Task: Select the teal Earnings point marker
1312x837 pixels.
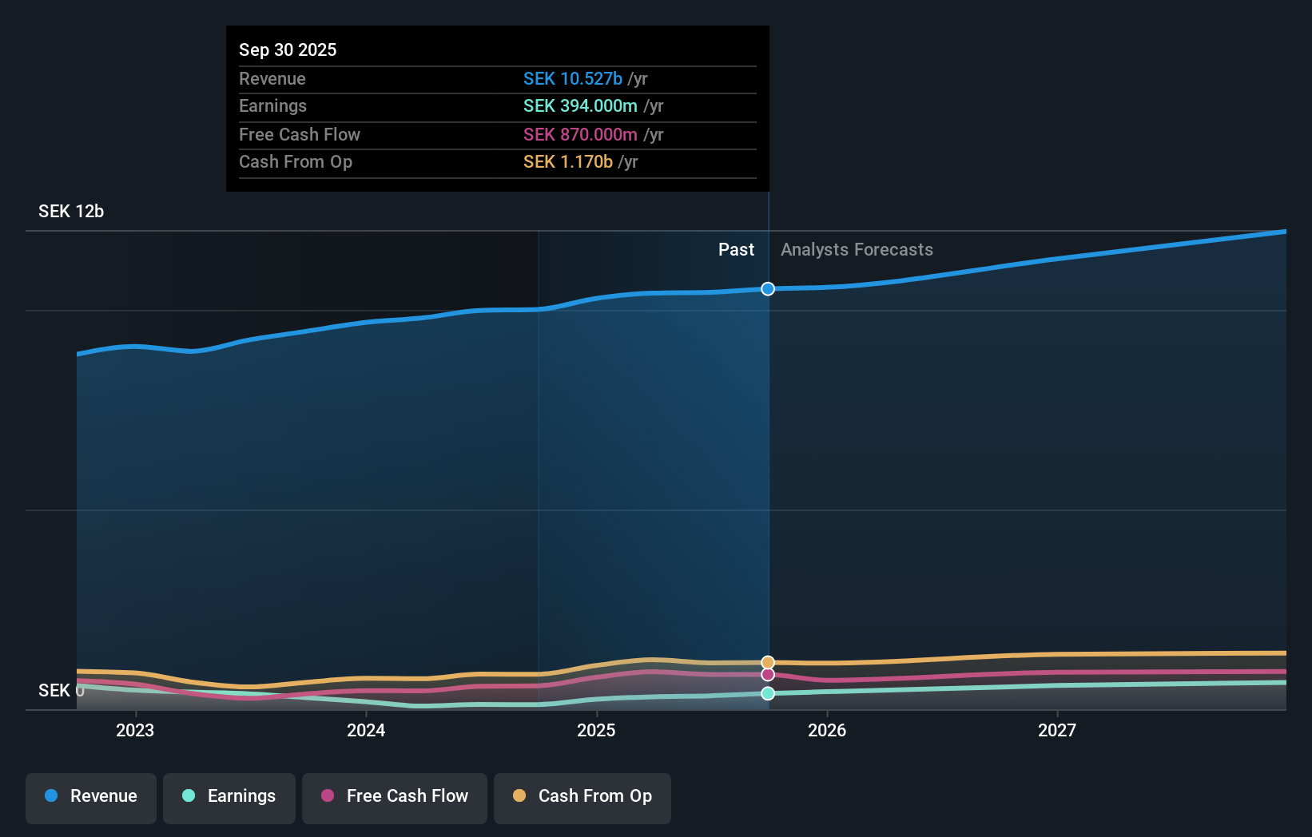Action: [768, 694]
